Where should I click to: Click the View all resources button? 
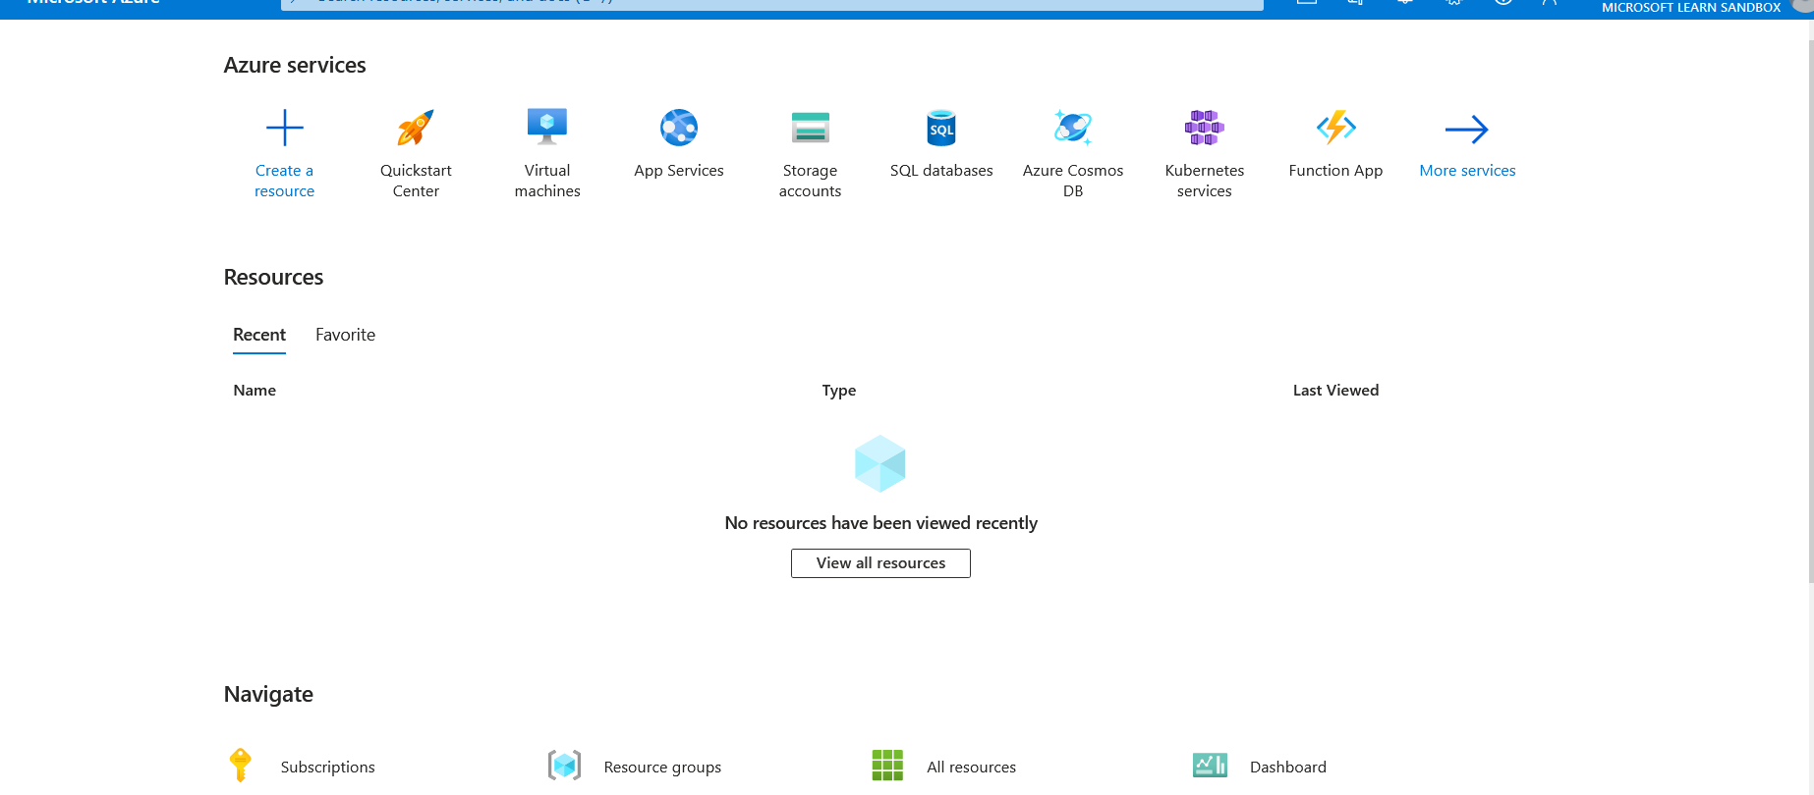pyautogui.click(x=880, y=563)
